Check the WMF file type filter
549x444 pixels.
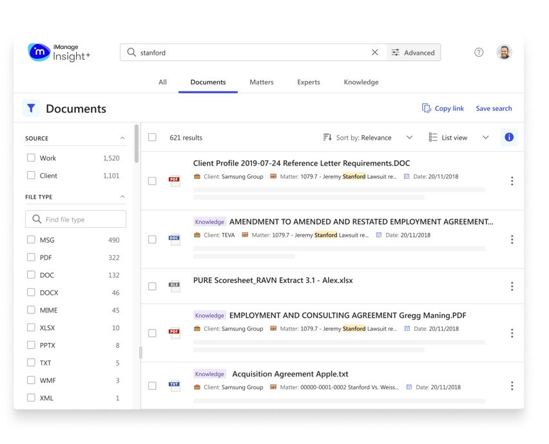(x=31, y=380)
